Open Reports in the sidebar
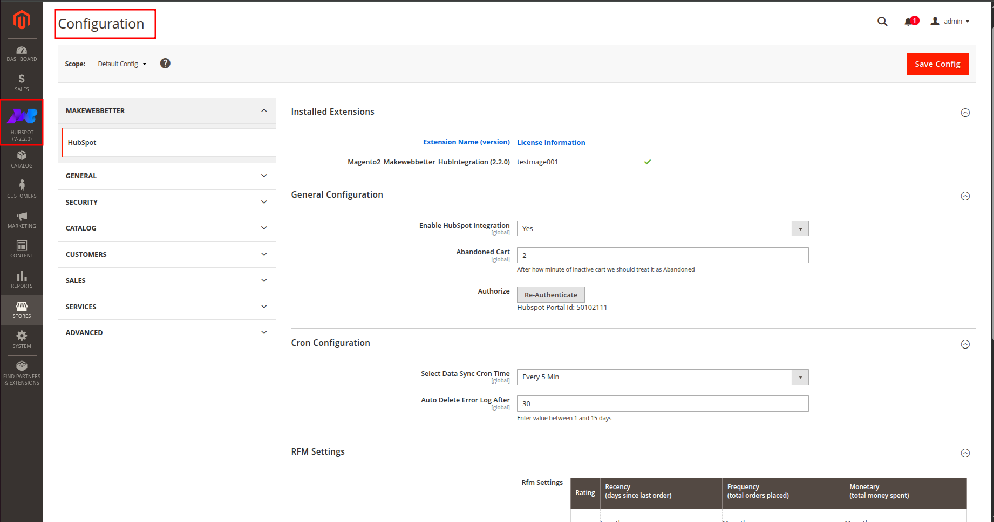 (x=22, y=280)
